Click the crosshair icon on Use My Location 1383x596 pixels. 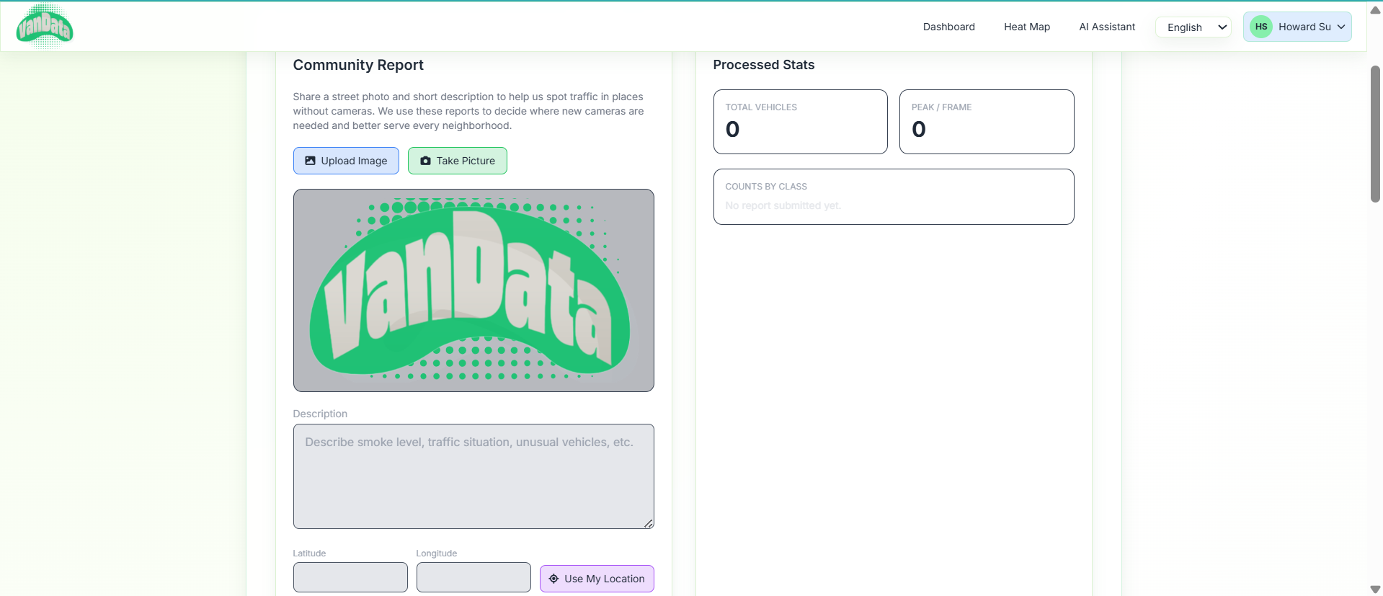pyautogui.click(x=553, y=579)
